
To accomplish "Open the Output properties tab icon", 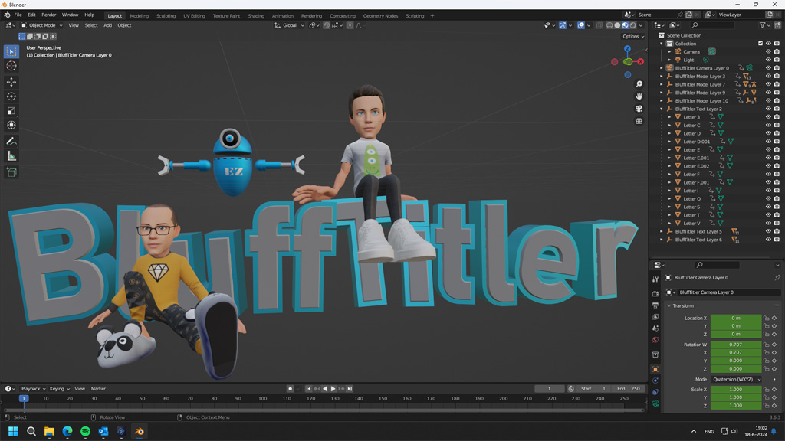I will click(655, 305).
